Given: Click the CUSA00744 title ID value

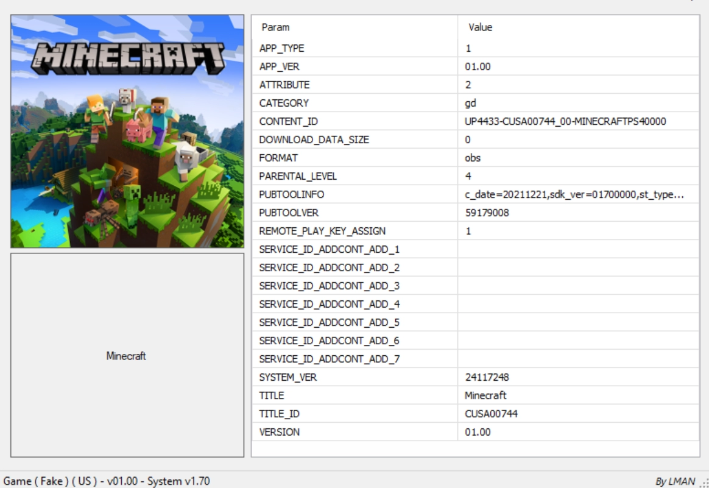Looking at the screenshot, I should [491, 414].
